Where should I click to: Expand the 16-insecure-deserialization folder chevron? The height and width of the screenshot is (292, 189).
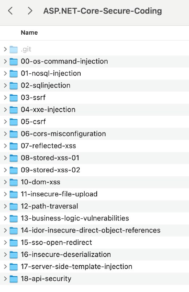click(5, 254)
